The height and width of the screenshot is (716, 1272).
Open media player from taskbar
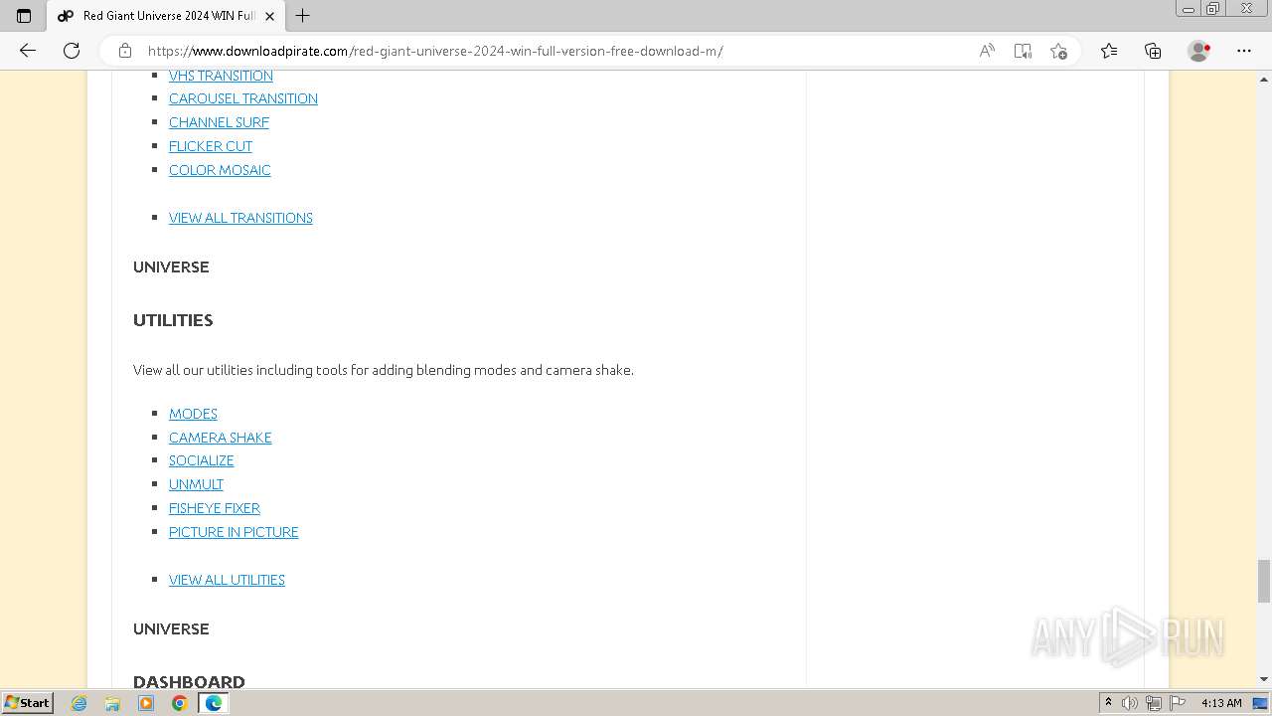pyautogui.click(x=146, y=703)
